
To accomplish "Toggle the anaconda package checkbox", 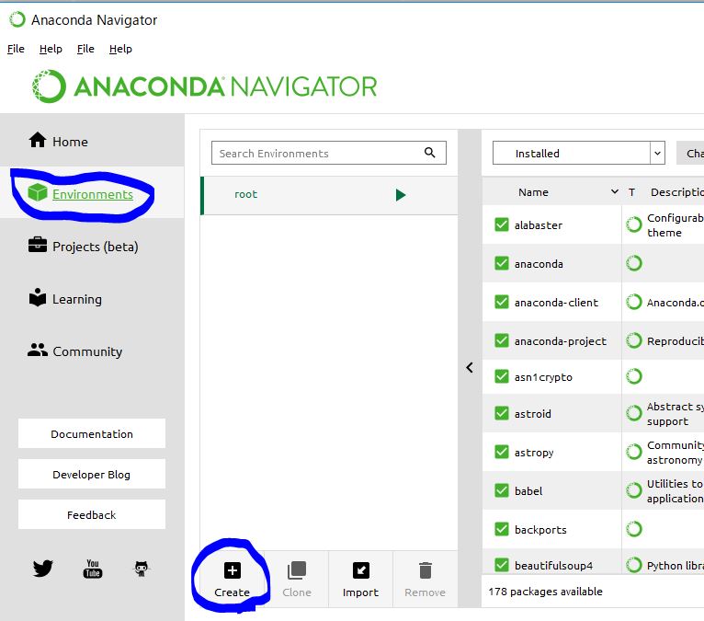I will coord(502,263).
